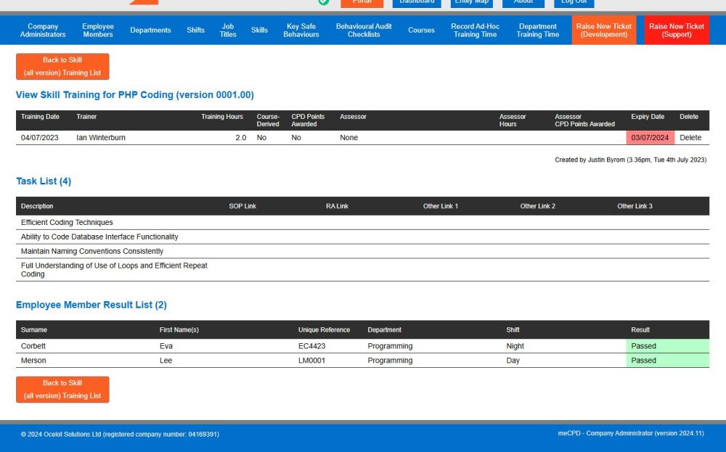The image size is (726, 452).
Task: Open the Departments menu item
Action: [150, 30]
